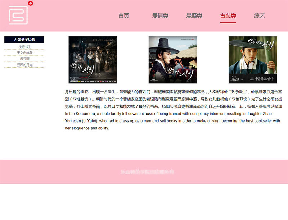Click the text line "her eloquence and ability."
The height and width of the screenshot is (220, 288).
tap(87, 128)
